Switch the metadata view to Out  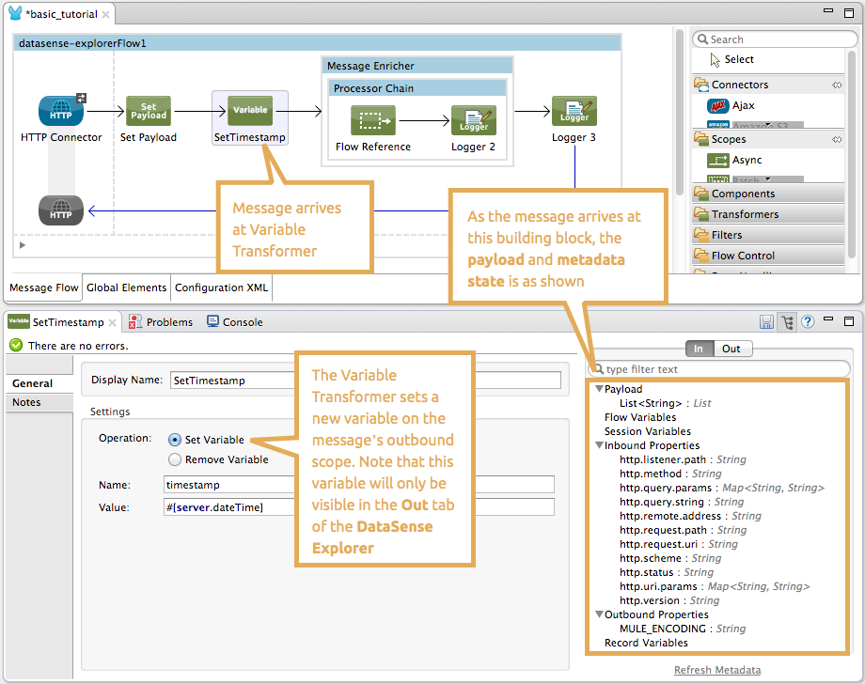click(731, 349)
